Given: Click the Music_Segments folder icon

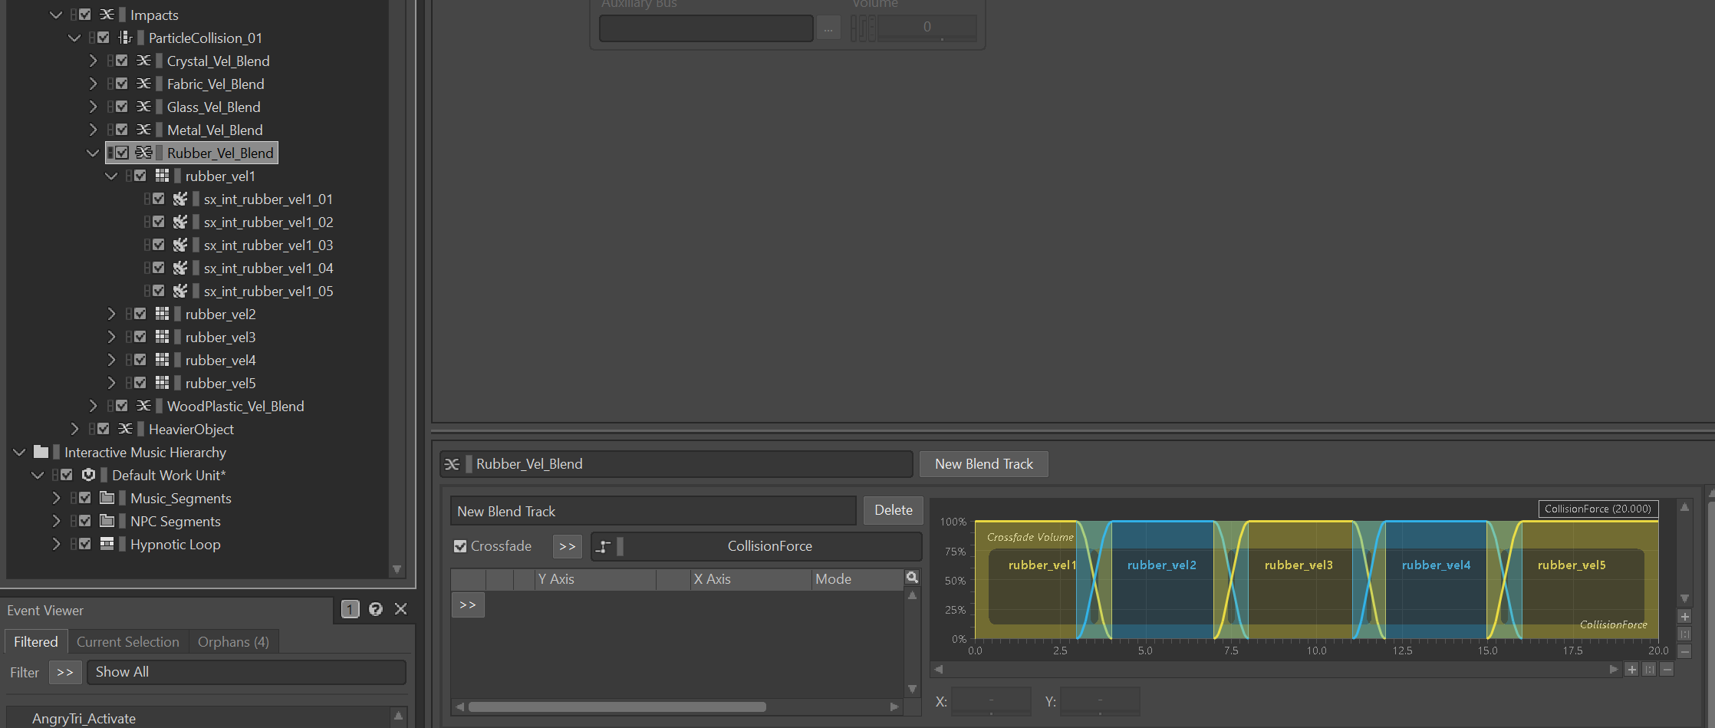Looking at the screenshot, I should click(107, 498).
